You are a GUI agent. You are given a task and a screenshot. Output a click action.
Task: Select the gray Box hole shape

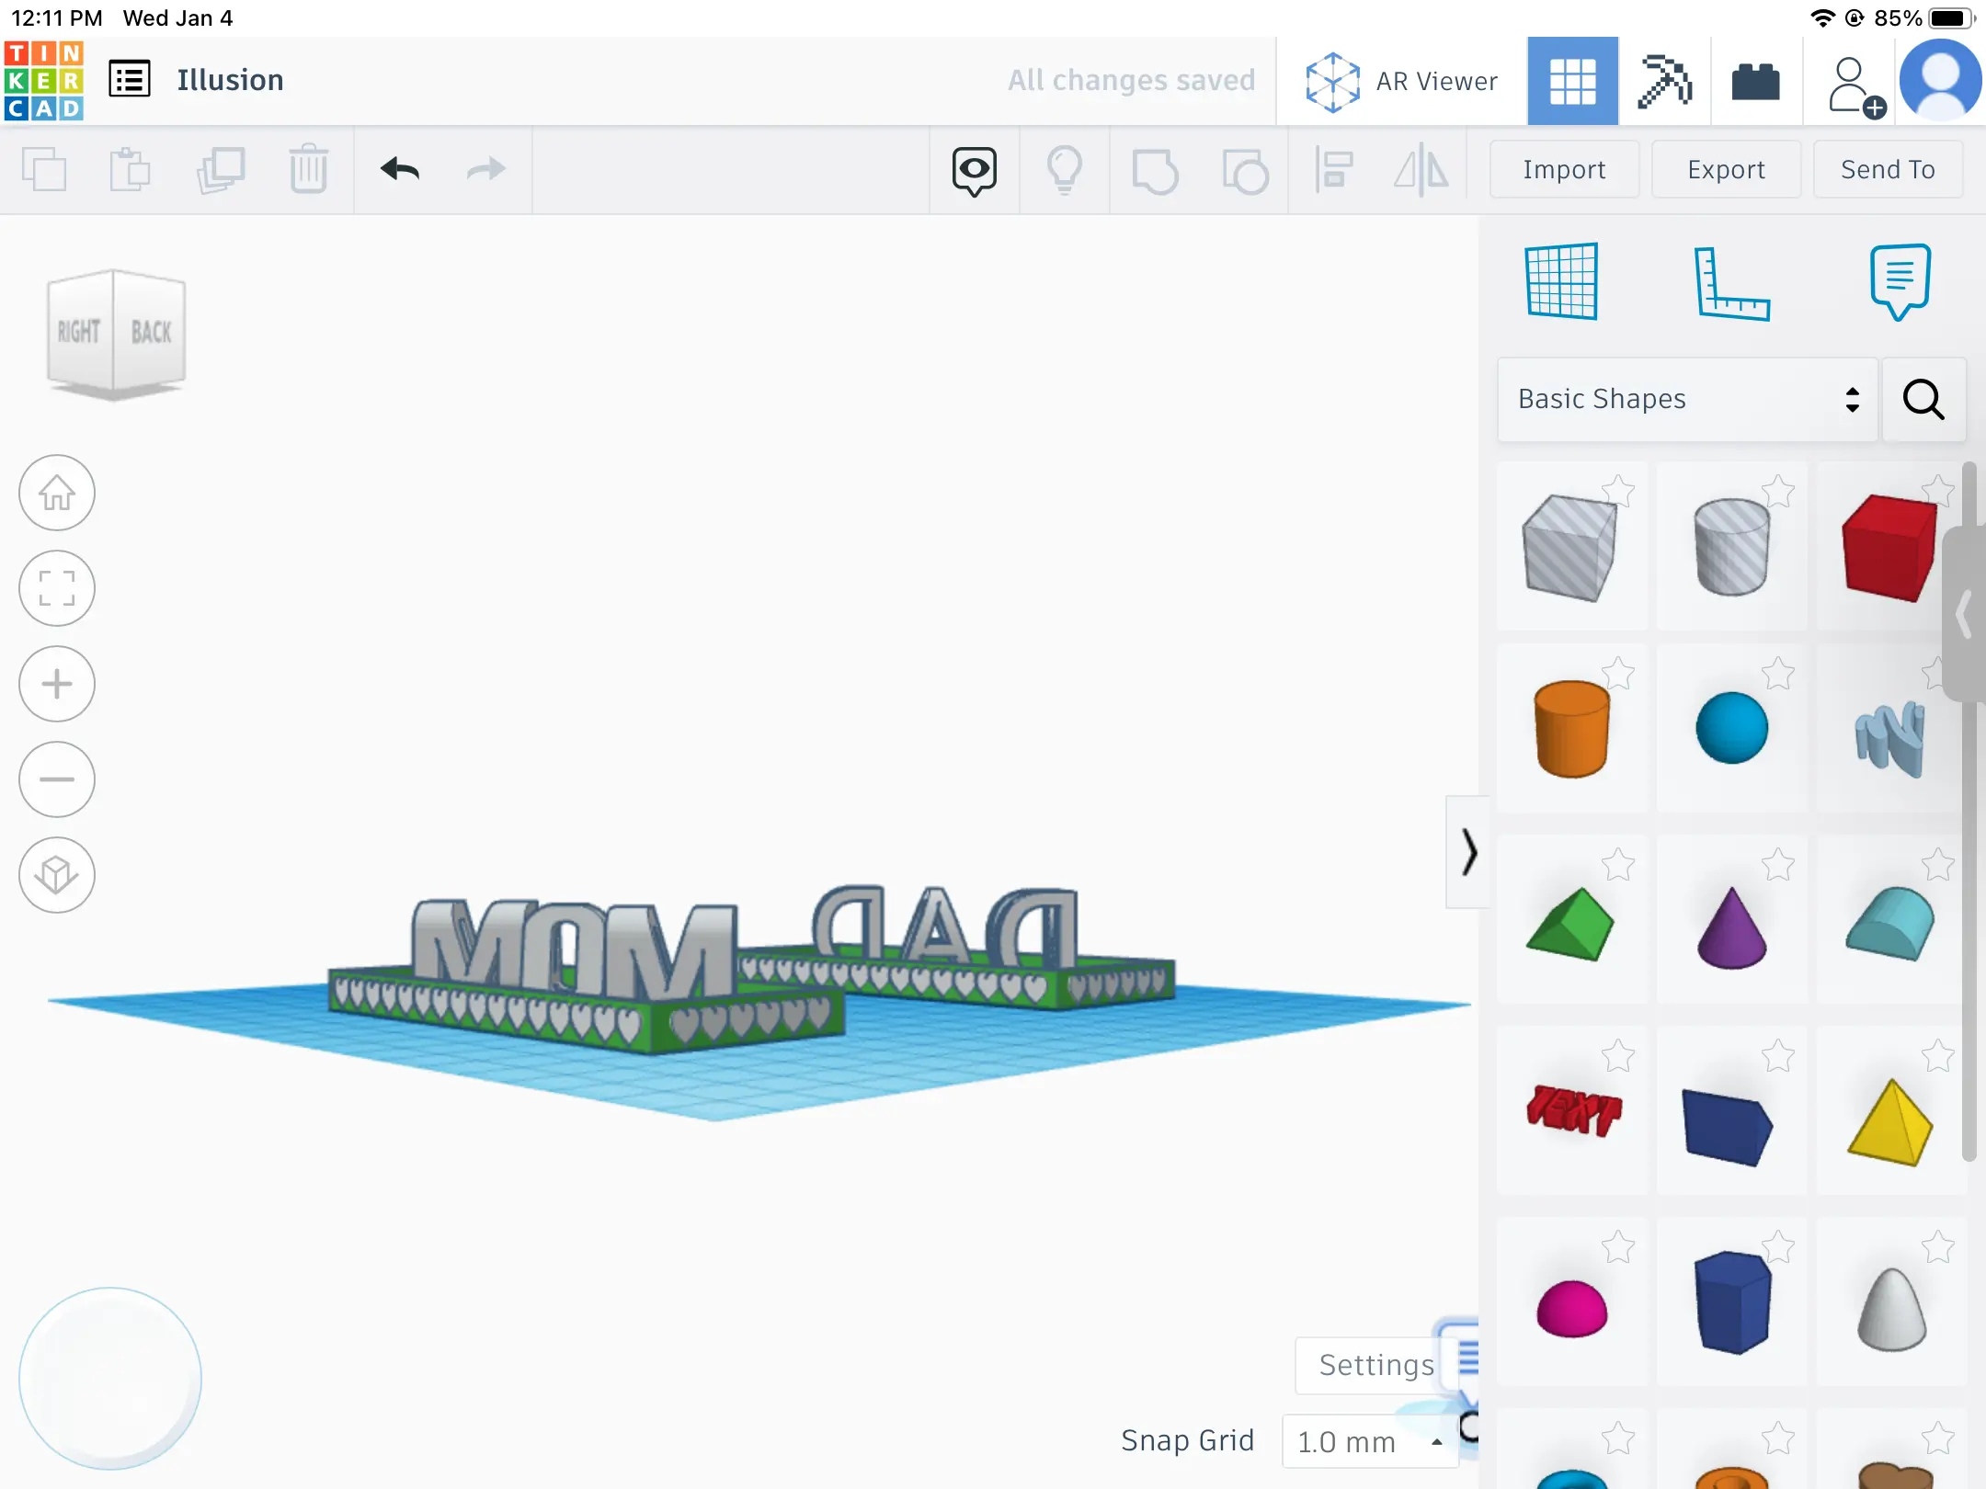pyautogui.click(x=1570, y=548)
